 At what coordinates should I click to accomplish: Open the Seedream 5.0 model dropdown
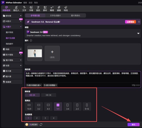click(x=83, y=34)
